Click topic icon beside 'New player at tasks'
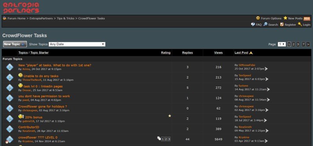 point(9,67)
